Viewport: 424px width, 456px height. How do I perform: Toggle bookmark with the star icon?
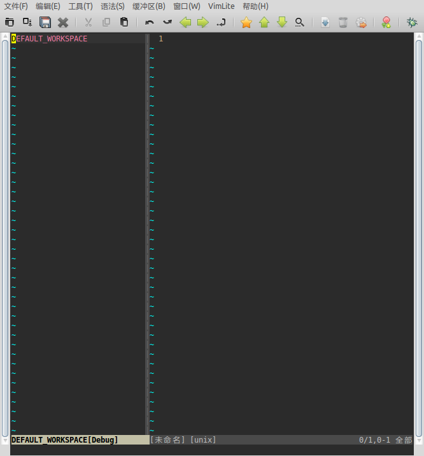tap(246, 22)
